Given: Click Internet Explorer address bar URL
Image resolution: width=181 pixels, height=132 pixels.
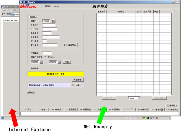Looking at the screenshot, I should 17,14.
